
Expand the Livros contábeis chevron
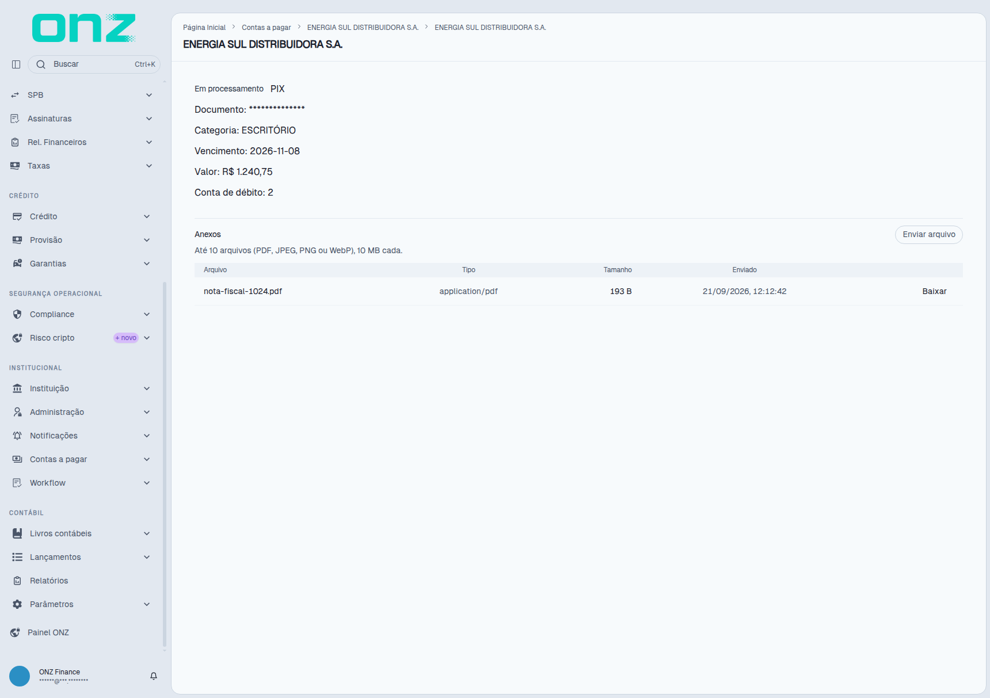point(147,533)
